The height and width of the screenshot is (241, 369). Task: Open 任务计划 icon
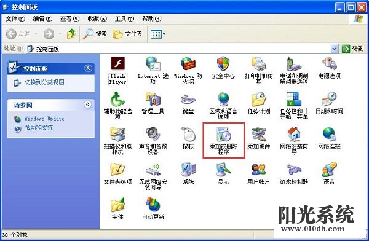click(x=259, y=99)
